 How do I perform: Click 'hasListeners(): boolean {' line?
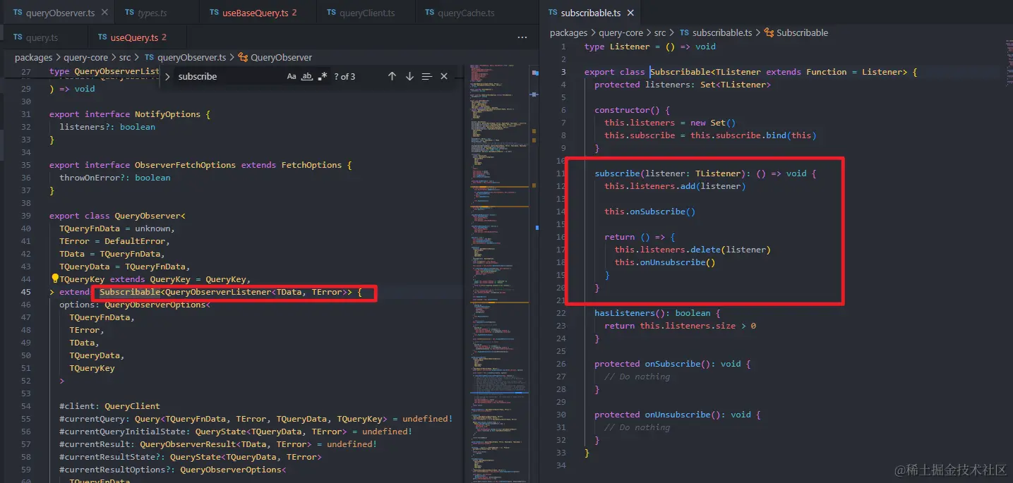(x=657, y=313)
